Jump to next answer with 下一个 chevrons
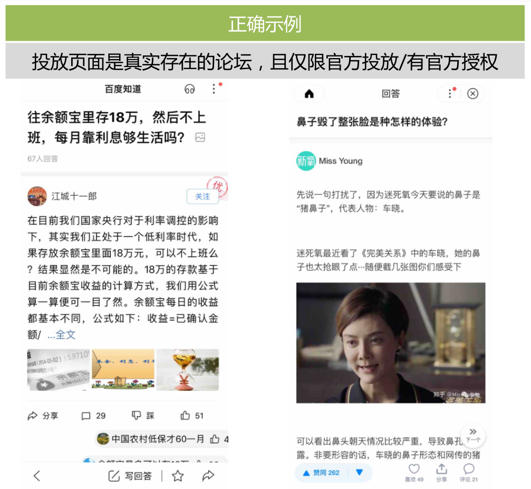 (x=473, y=435)
